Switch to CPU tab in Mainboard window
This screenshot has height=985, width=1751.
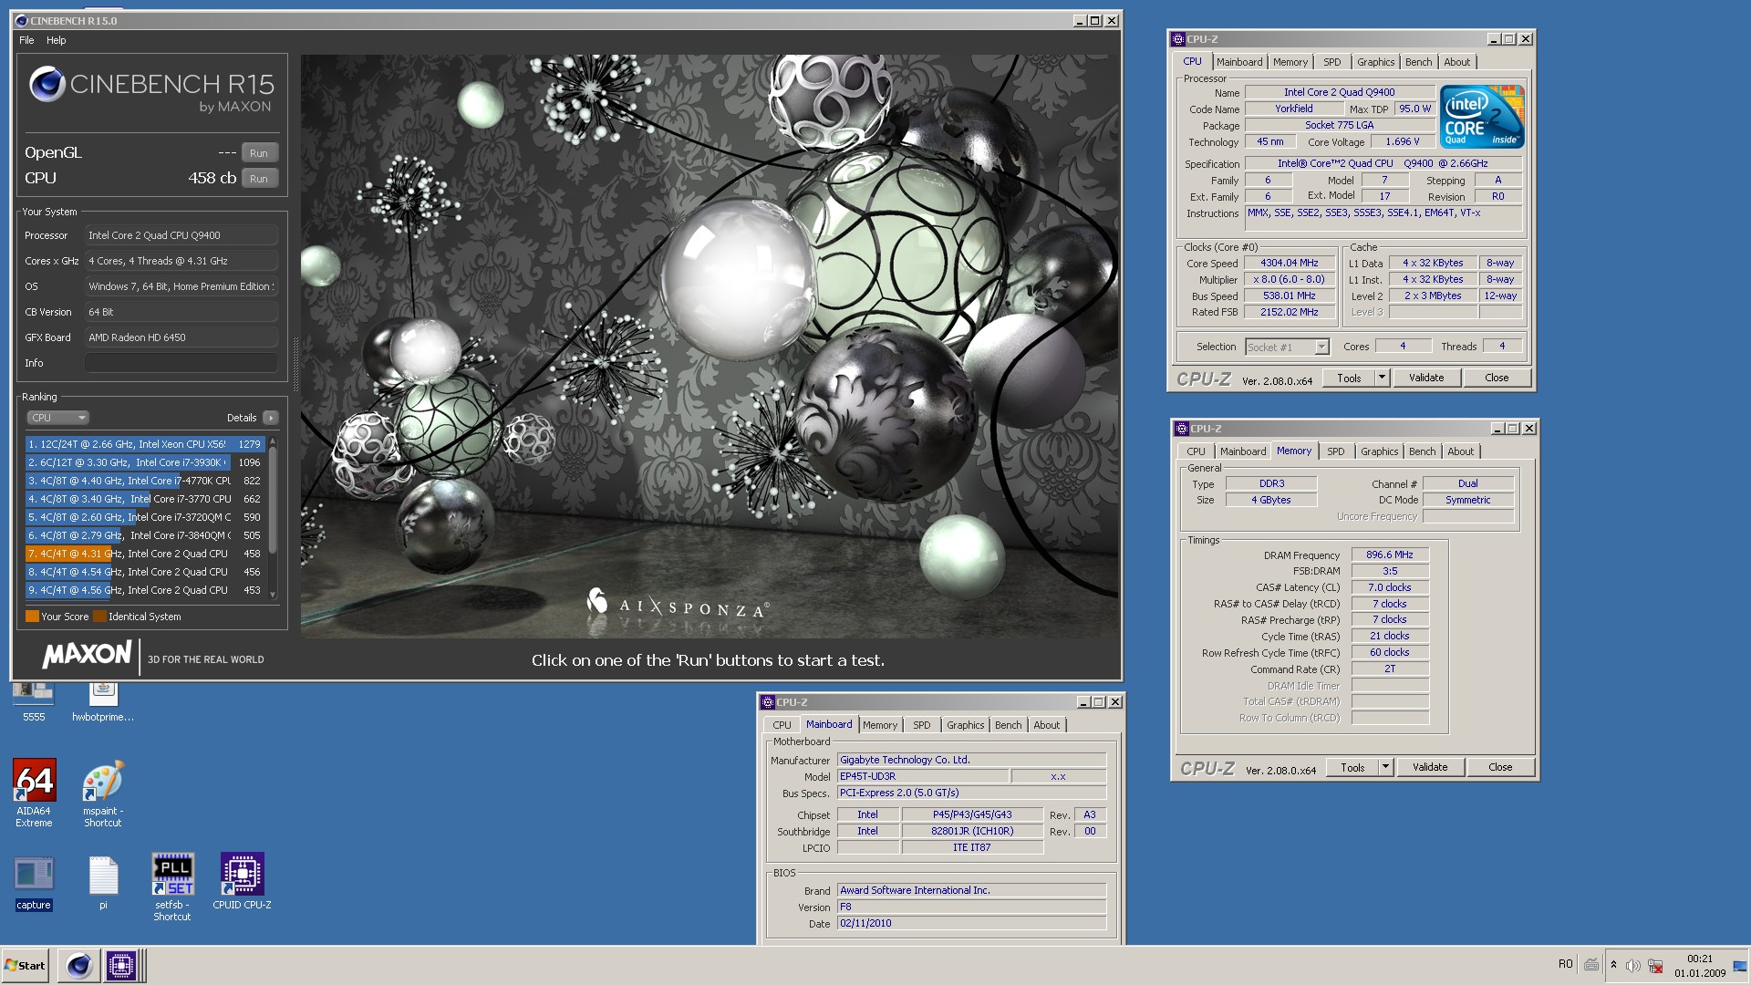(782, 725)
